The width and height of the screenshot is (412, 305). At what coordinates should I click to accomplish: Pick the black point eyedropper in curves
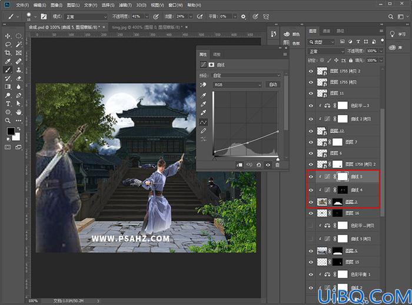tap(203, 95)
